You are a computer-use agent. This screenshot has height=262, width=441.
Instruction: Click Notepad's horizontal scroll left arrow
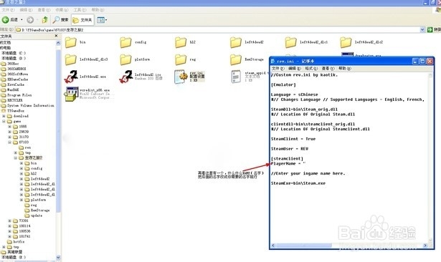coord(273,246)
